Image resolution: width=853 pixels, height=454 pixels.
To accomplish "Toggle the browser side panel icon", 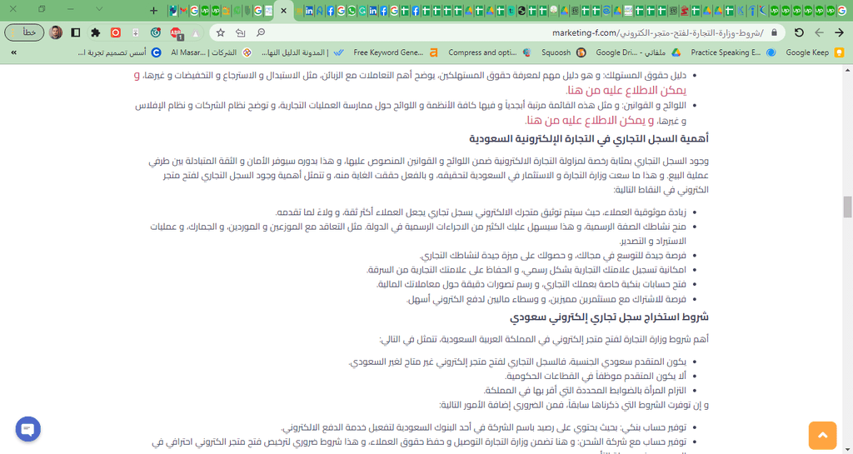I will (x=76, y=32).
